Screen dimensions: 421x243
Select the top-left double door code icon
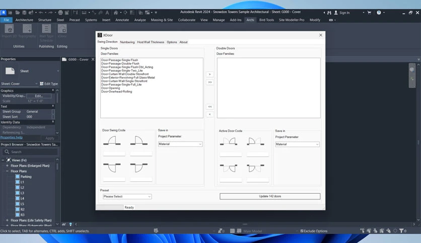tap(229, 141)
